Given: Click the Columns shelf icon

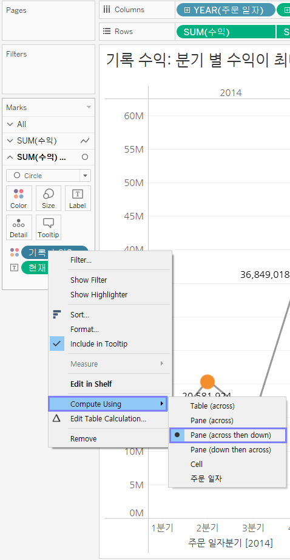Looking at the screenshot, I should (x=107, y=10).
